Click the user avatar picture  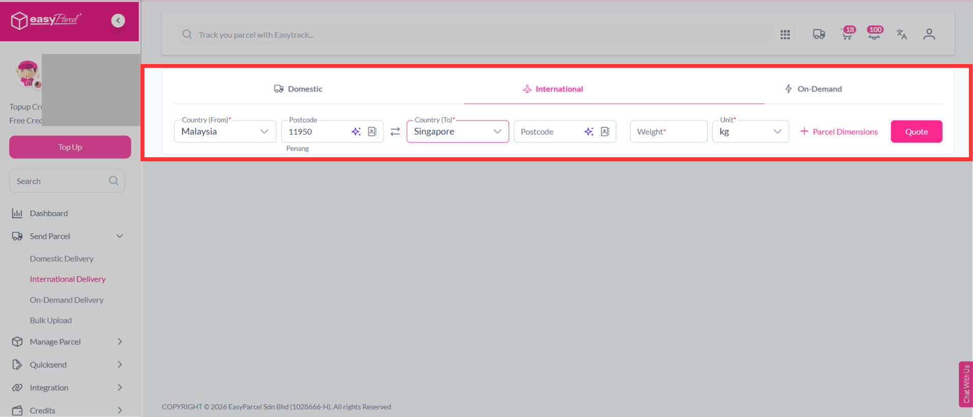pos(27,74)
